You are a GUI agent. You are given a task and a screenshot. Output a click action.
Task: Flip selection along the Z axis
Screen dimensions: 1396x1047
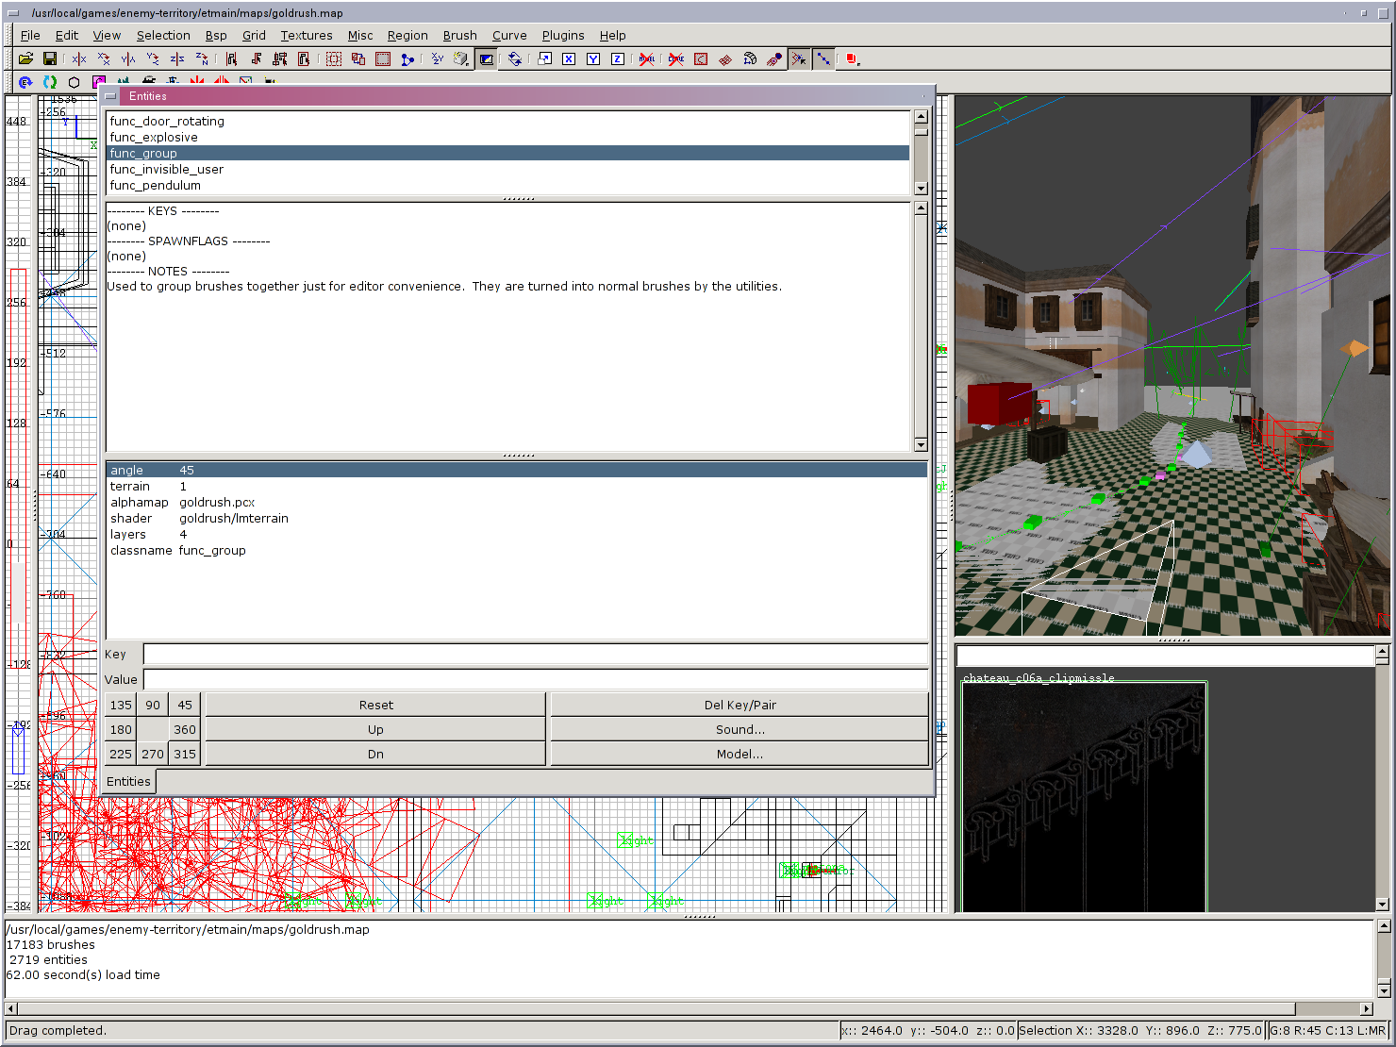click(177, 58)
